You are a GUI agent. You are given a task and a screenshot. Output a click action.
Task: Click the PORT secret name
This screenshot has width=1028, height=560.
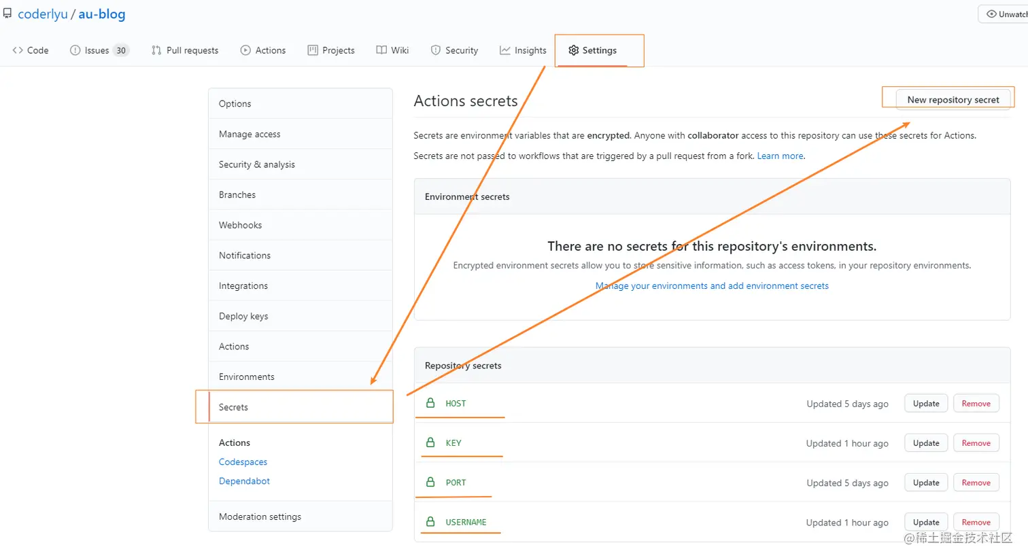point(456,483)
